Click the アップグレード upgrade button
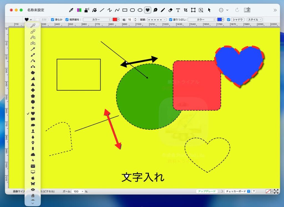284x207 pixels. 207,191
